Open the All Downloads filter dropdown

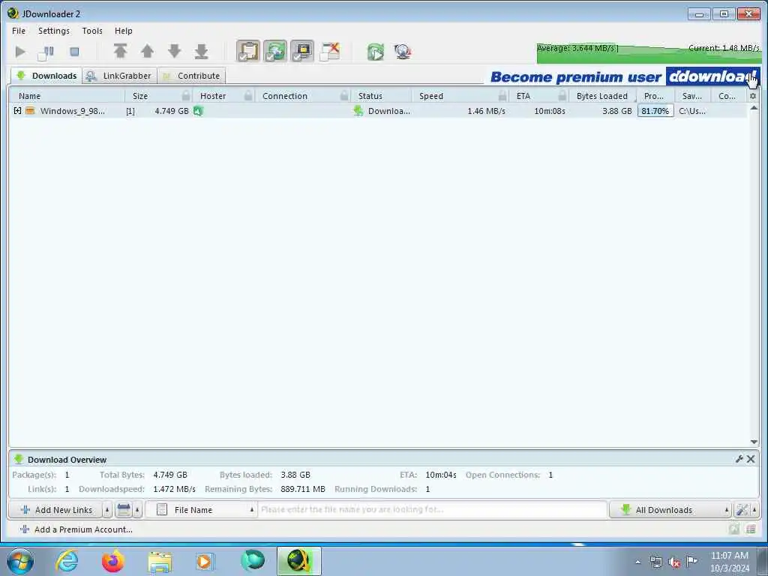[x=670, y=510]
